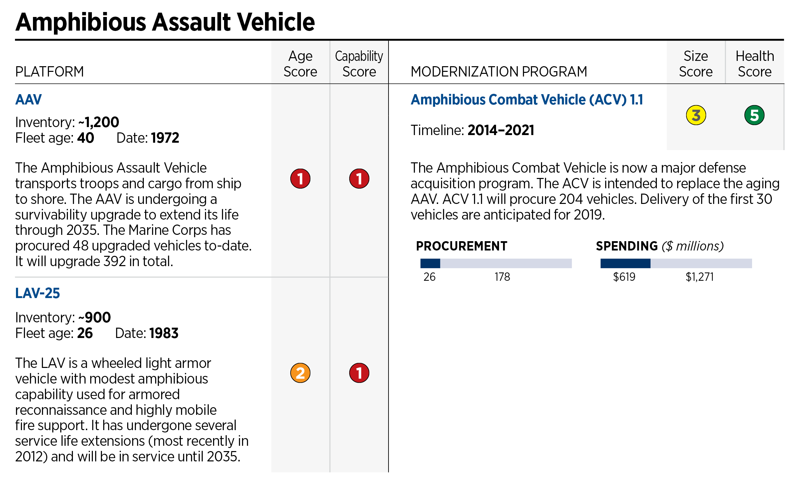Click the AAV red Age Score badge
799x489 pixels.
click(300, 179)
